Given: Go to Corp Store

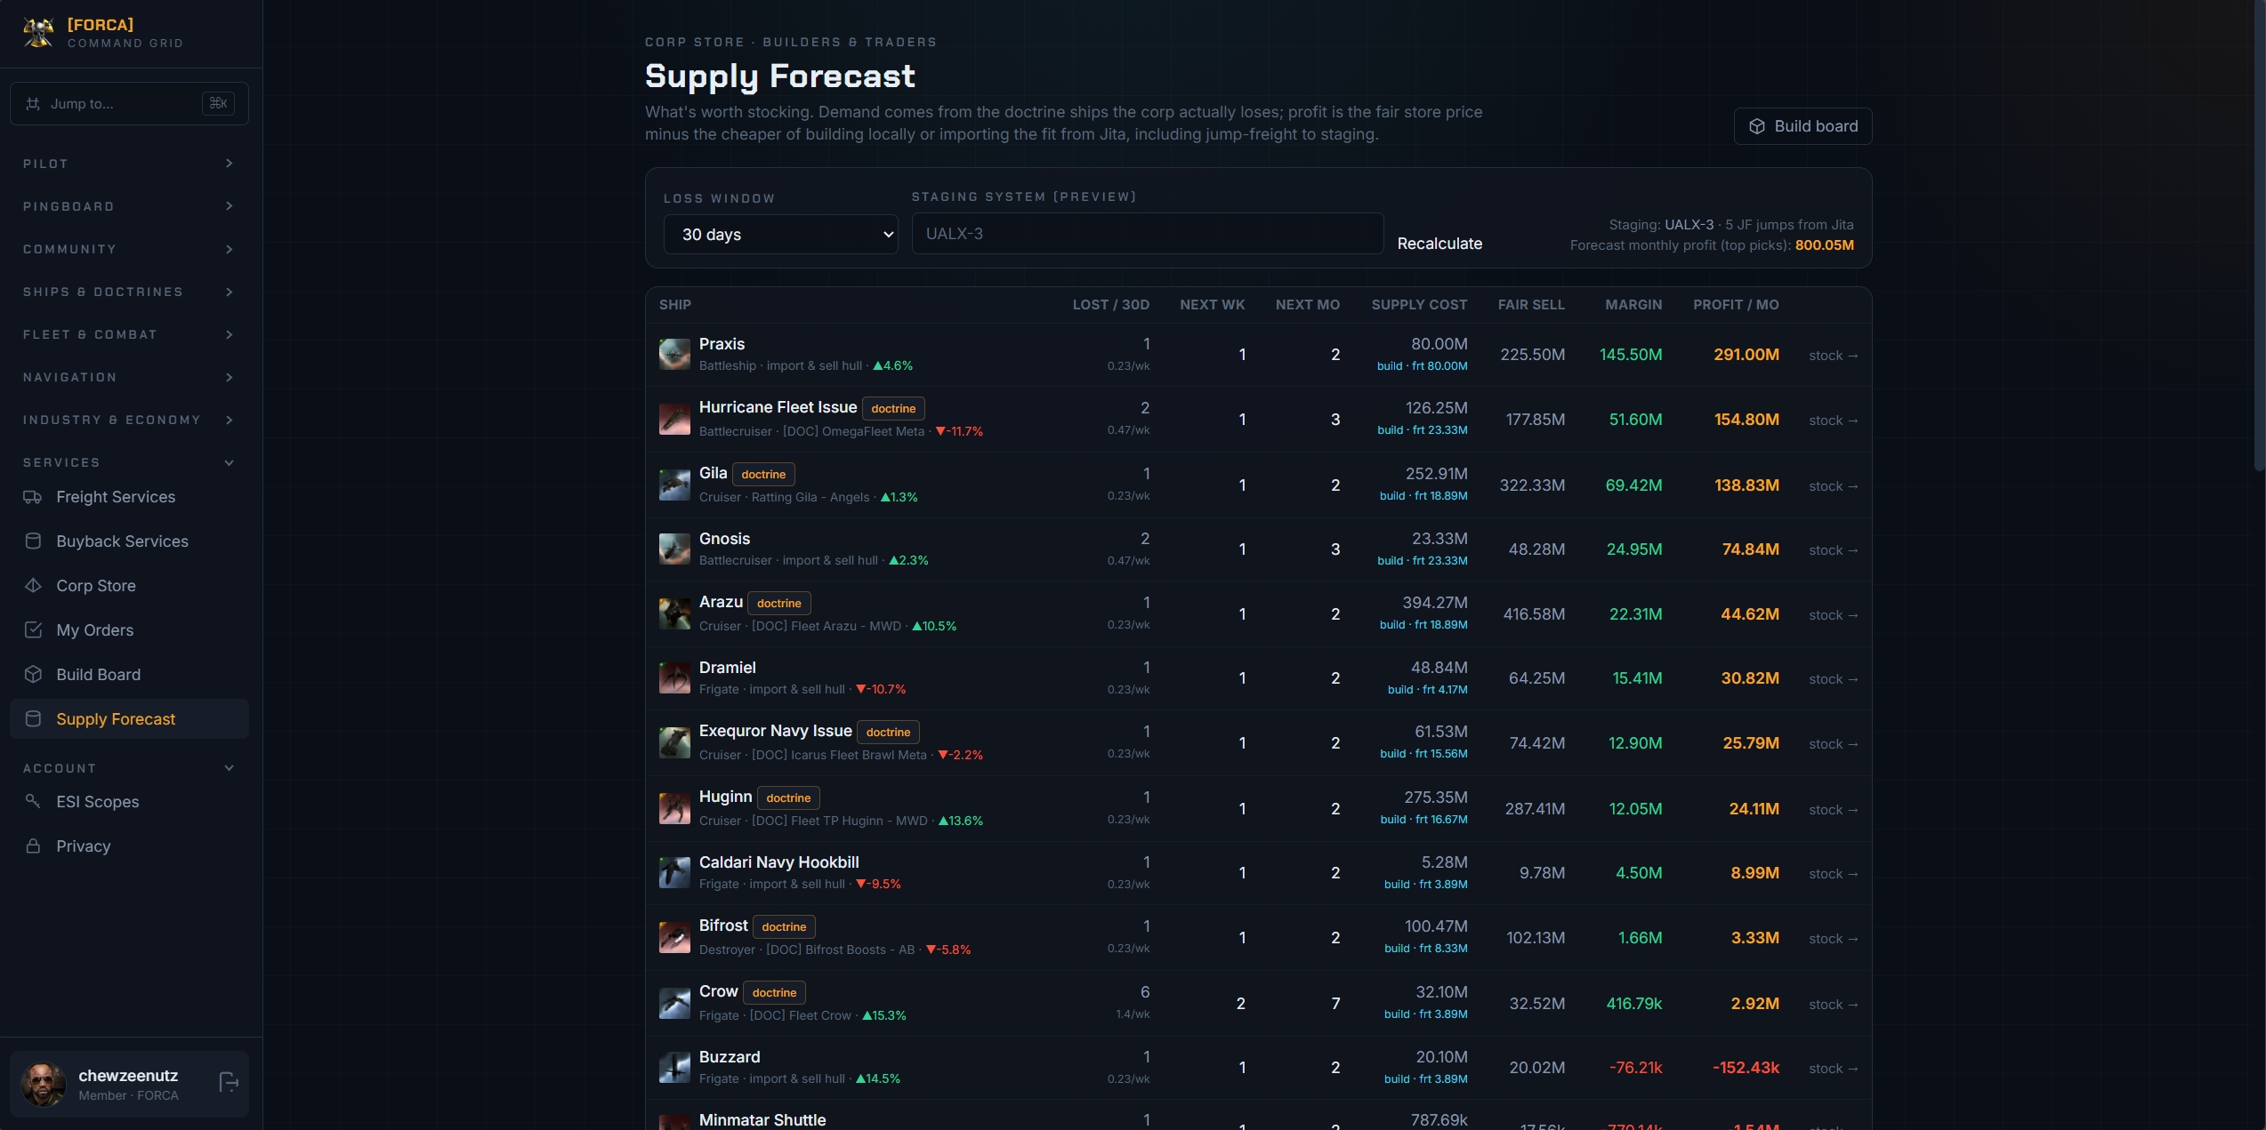Looking at the screenshot, I should pyautogui.click(x=129, y=586).
